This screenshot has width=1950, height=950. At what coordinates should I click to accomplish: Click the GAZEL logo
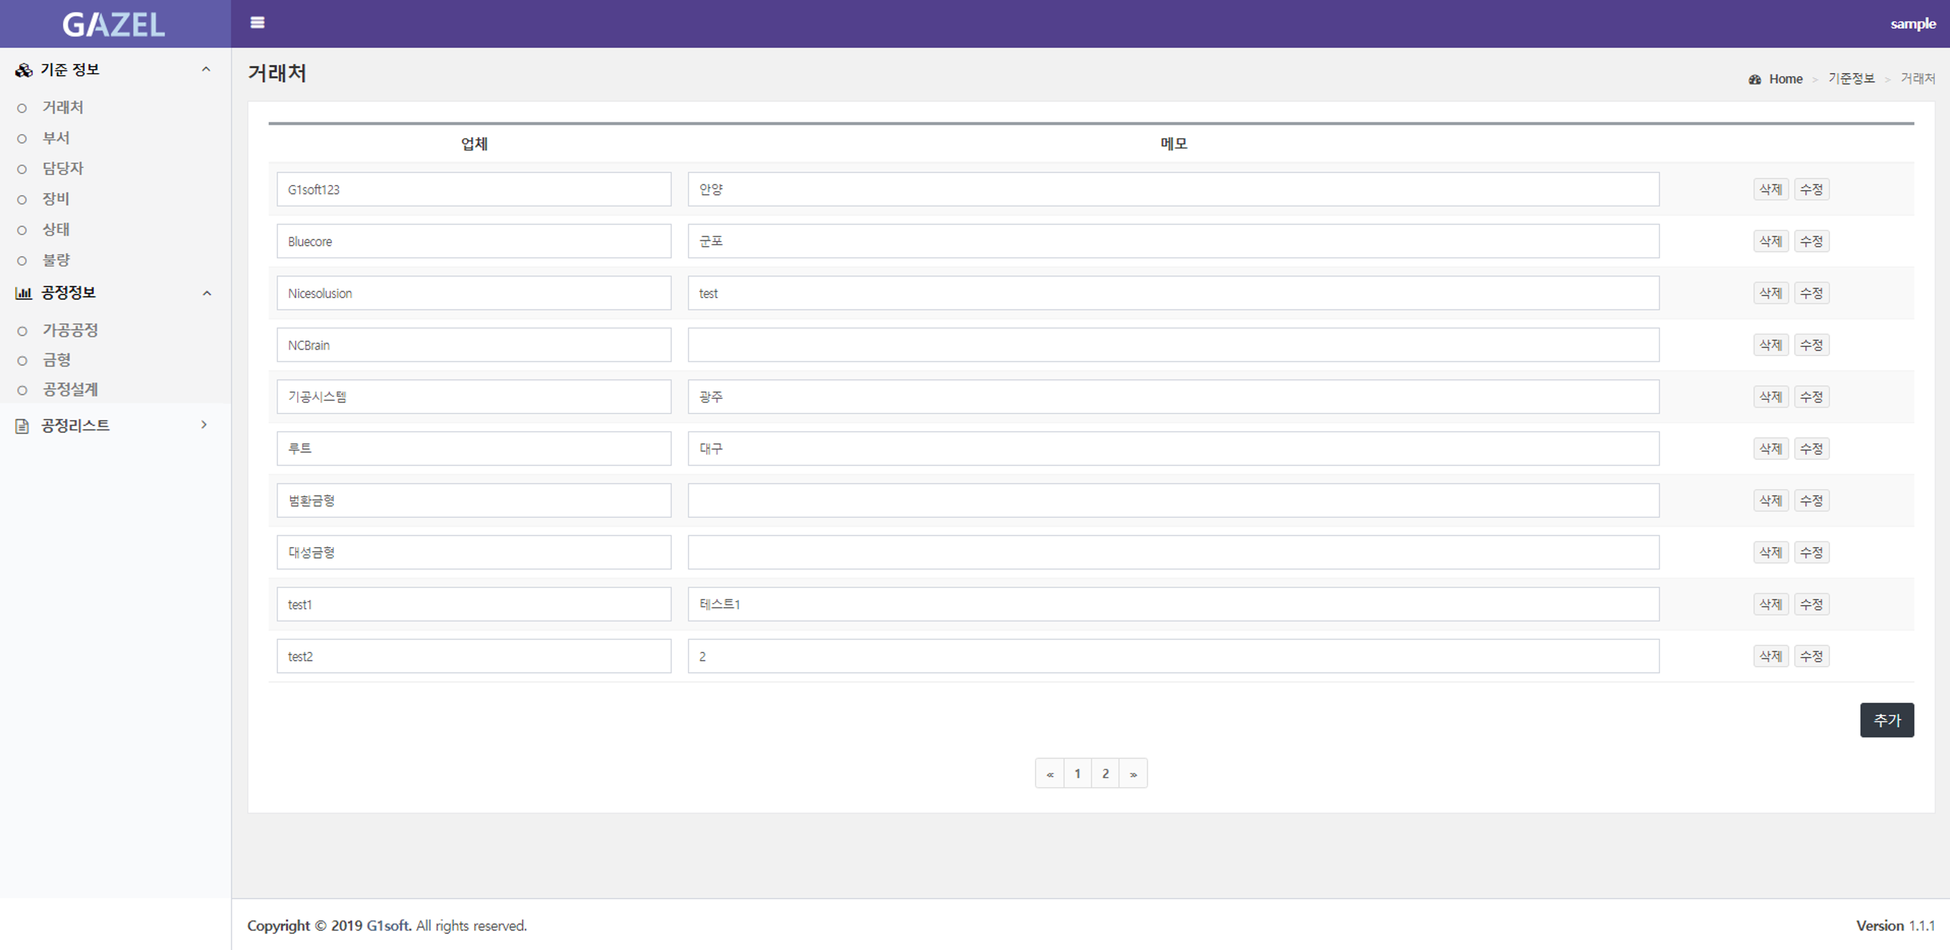click(113, 24)
